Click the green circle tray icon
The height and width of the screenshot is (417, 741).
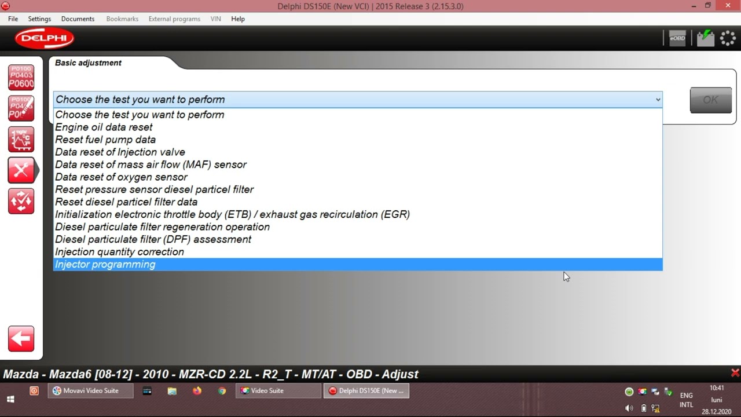tap(629, 392)
